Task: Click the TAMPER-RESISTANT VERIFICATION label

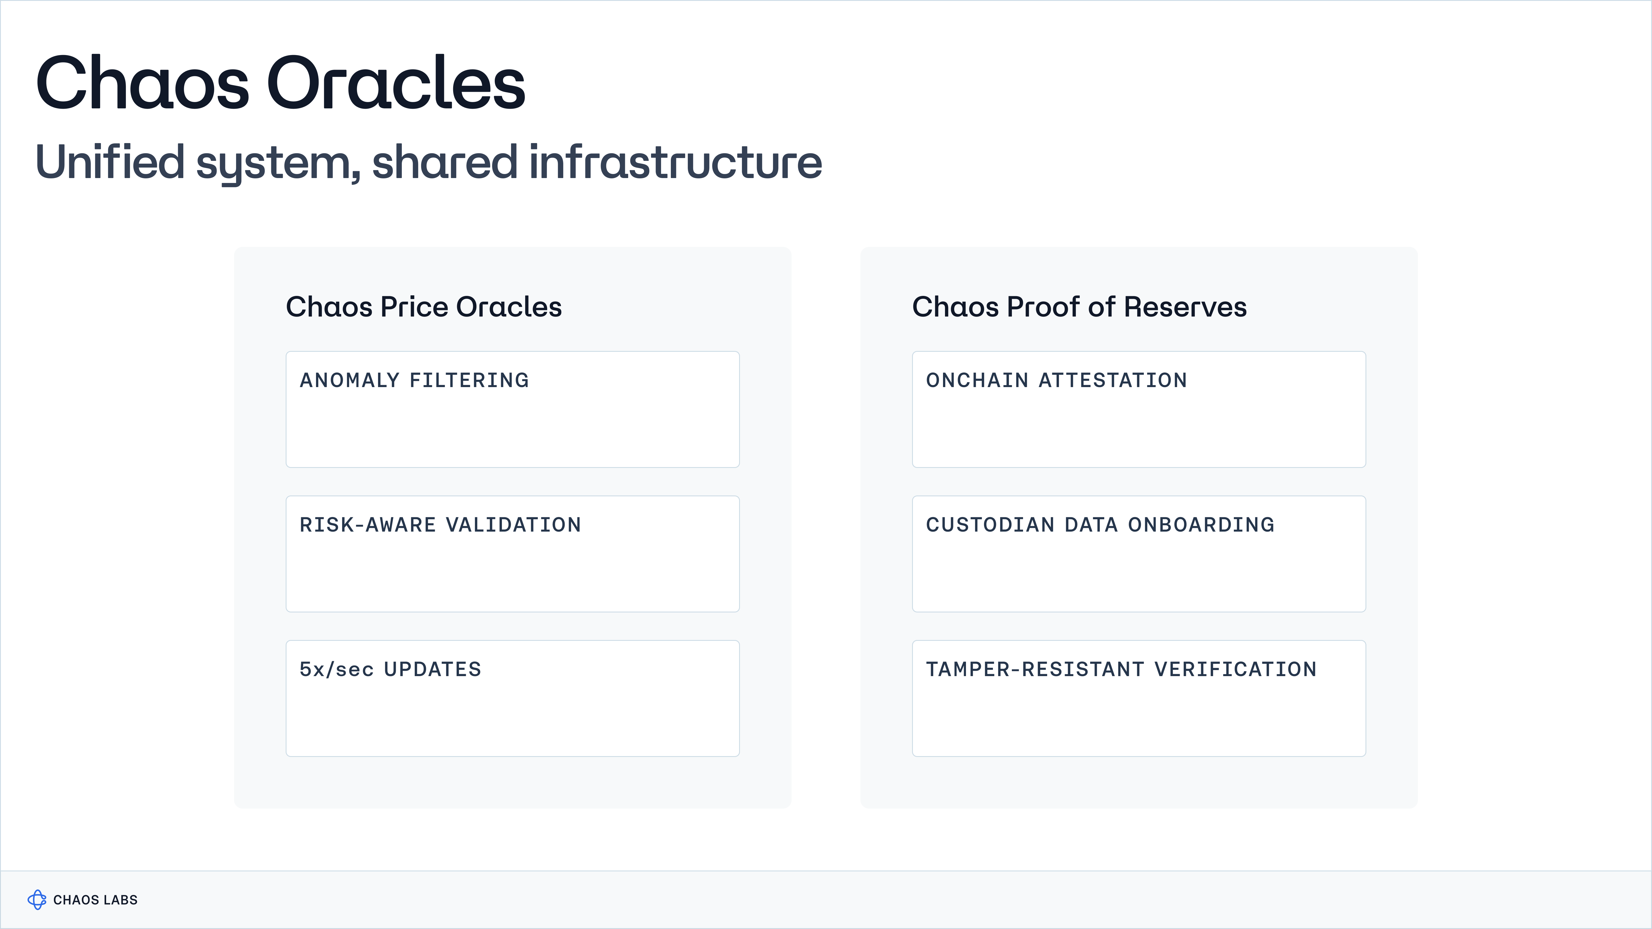Action: coord(1121,669)
